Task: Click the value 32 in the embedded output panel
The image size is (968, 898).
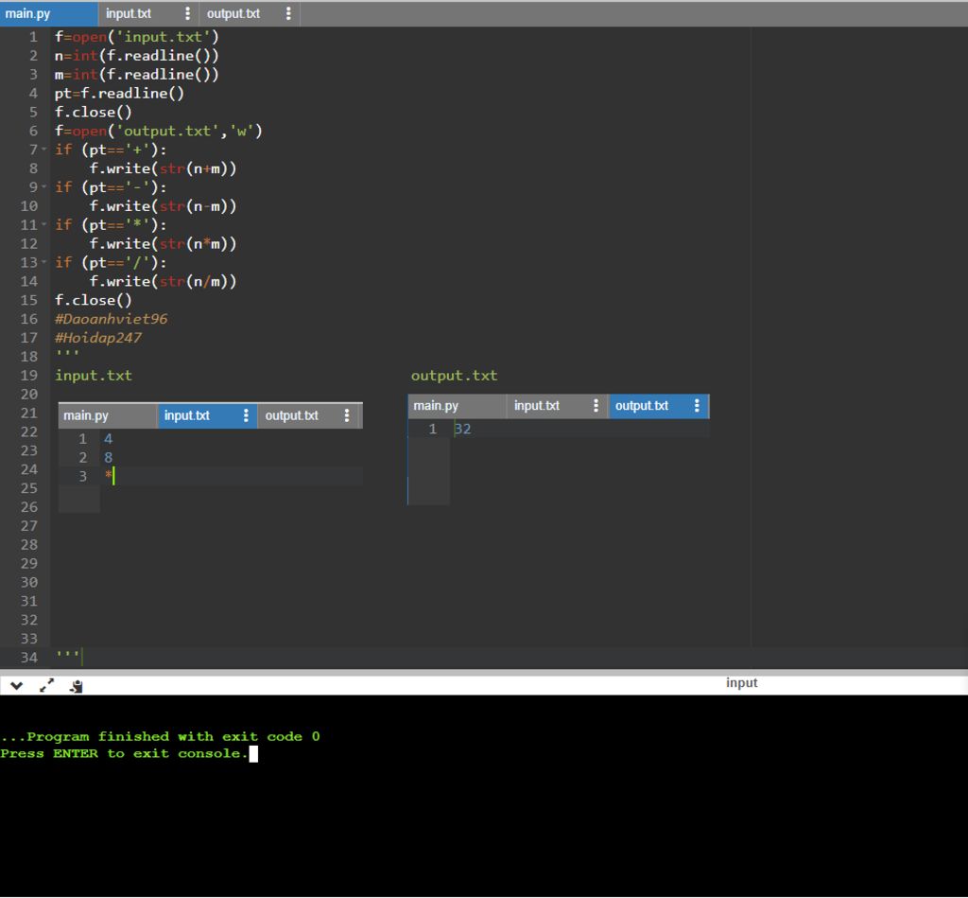Action: click(462, 429)
